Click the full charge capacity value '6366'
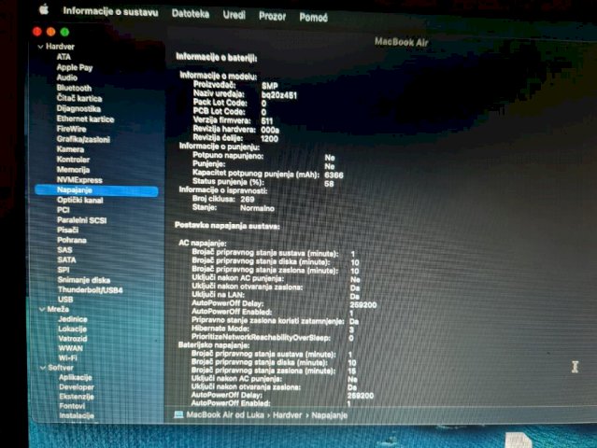Screen dimensions: 597x448 tap(334, 175)
